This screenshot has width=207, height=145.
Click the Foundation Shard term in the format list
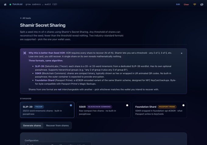pyautogui.click(x=45, y=80)
